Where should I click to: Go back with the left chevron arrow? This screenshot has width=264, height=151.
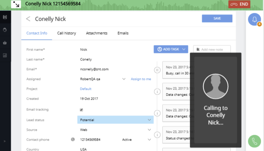[x=28, y=19]
